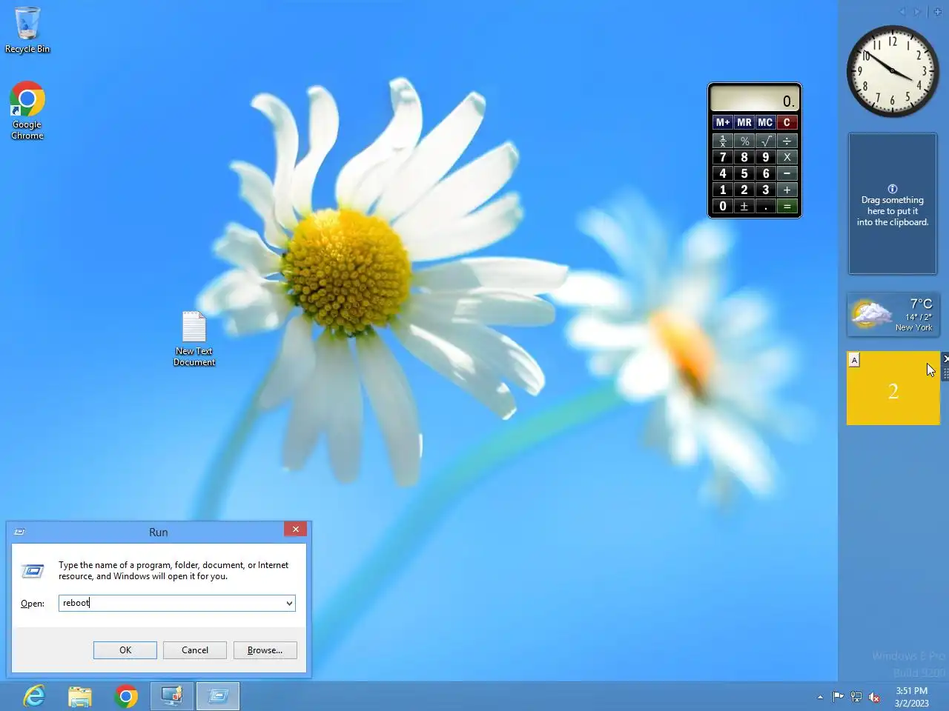This screenshot has height=711, width=949.
Task: Click the calculator plus-minus sign key
Action: tap(744, 206)
